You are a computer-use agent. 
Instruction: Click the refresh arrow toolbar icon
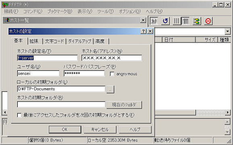(x=165, y=21)
